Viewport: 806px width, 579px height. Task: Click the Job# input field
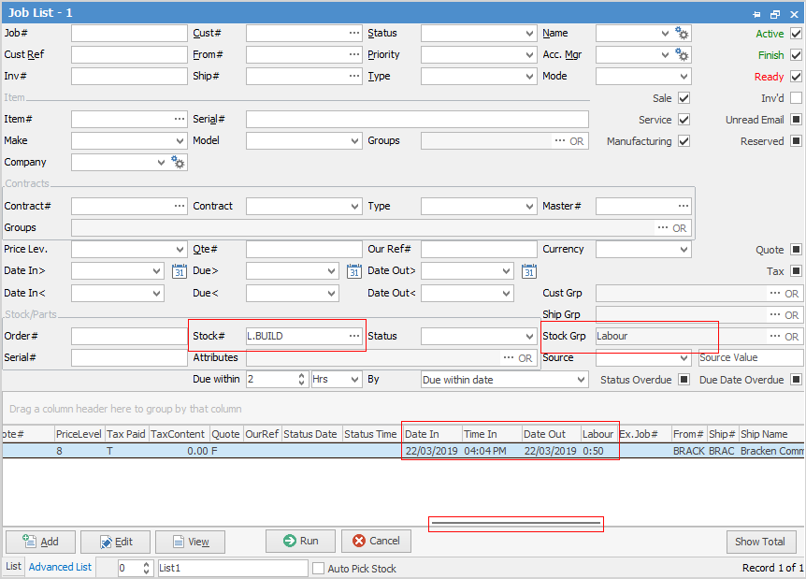tap(129, 33)
